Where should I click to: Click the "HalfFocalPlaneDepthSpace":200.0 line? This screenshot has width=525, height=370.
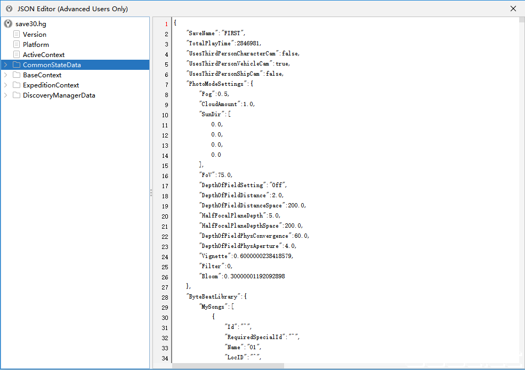point(251,226)
